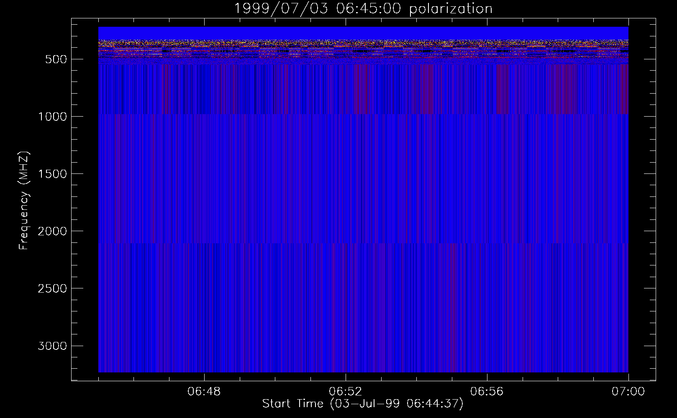Pick the 07:00 time tick label
The image size is (677, 418).
point(628,392)
